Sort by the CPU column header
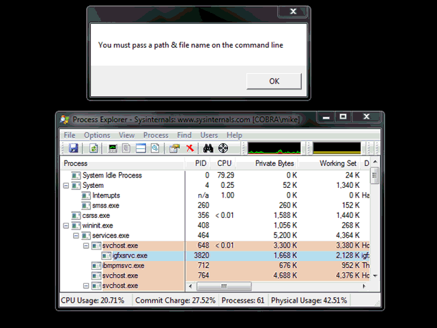Viewport: 437px width, 328px height. 223,163
